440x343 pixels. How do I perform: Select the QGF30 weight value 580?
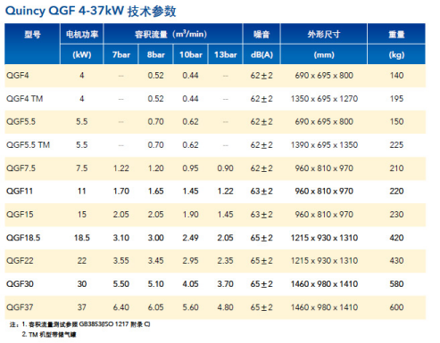396,284
